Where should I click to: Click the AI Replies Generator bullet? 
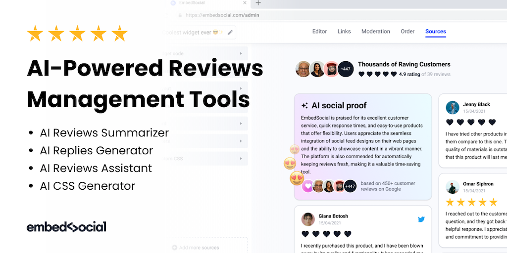(x=97, y=150)
